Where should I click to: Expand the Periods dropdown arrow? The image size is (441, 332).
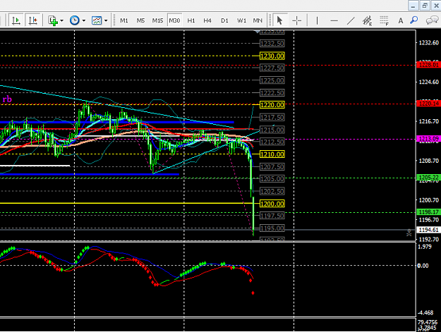(83, 20)
